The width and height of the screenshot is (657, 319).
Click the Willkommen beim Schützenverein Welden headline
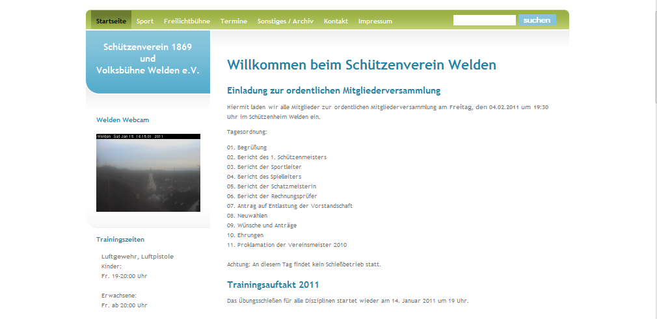tap(361, 65)
